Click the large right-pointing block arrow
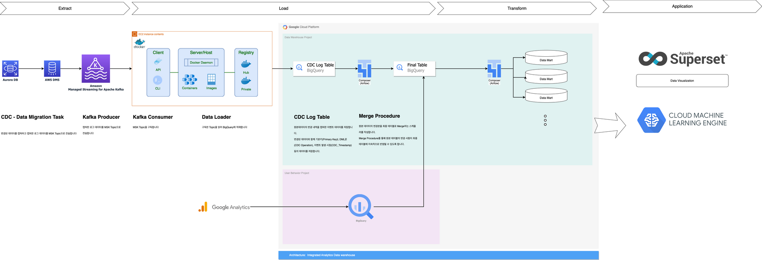 [610, 125]
